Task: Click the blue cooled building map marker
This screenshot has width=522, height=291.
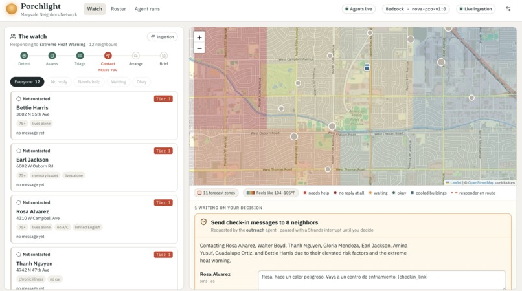Action: tap(367, 67)
